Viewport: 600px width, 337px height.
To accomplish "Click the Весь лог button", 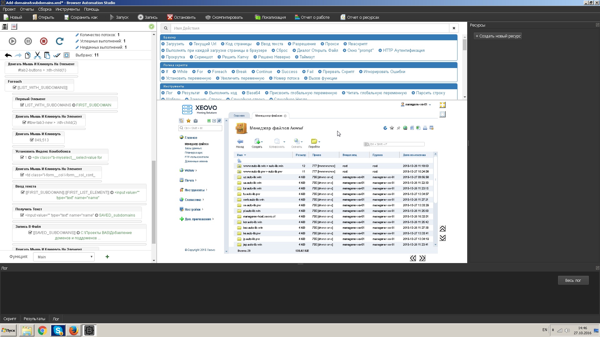I will 573,281.
